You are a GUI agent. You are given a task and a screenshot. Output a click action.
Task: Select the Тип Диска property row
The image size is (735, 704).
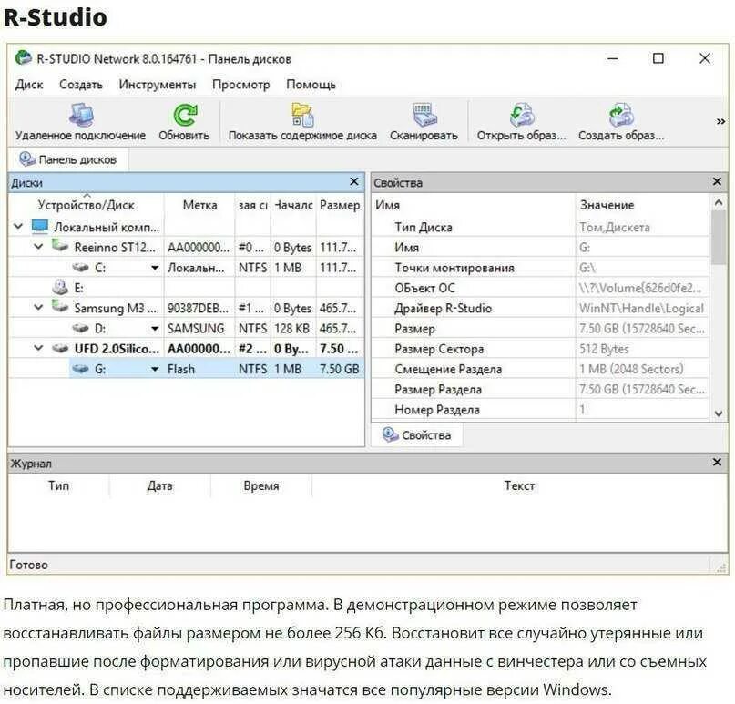coord(541,228)
